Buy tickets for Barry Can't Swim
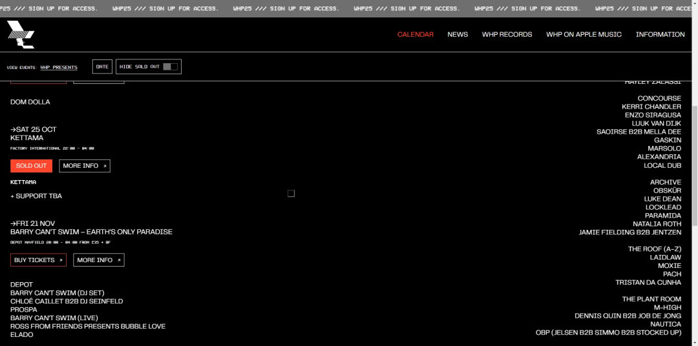This screenshot has width=698, height=346. (38, 260)
